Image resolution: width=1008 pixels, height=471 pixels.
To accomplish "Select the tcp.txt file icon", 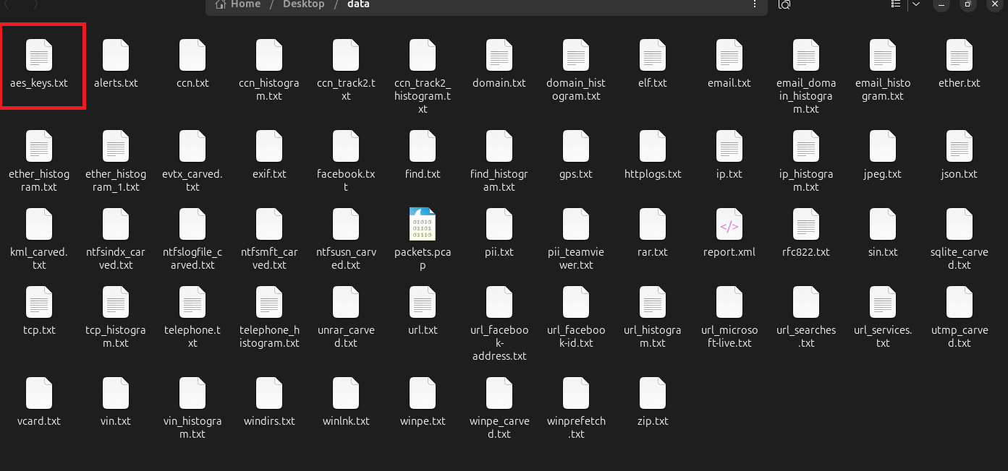I will [x=39, y=302].
